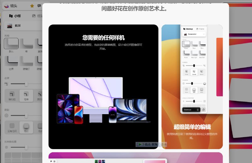Image resolution: width=252 pixels, height=163 pixels.
Task: Click the copy icon beside Download in preview
Action: coord(203,110)
